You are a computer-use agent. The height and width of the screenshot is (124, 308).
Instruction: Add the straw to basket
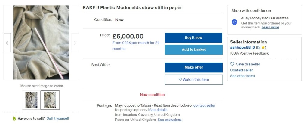click(193, 50)
